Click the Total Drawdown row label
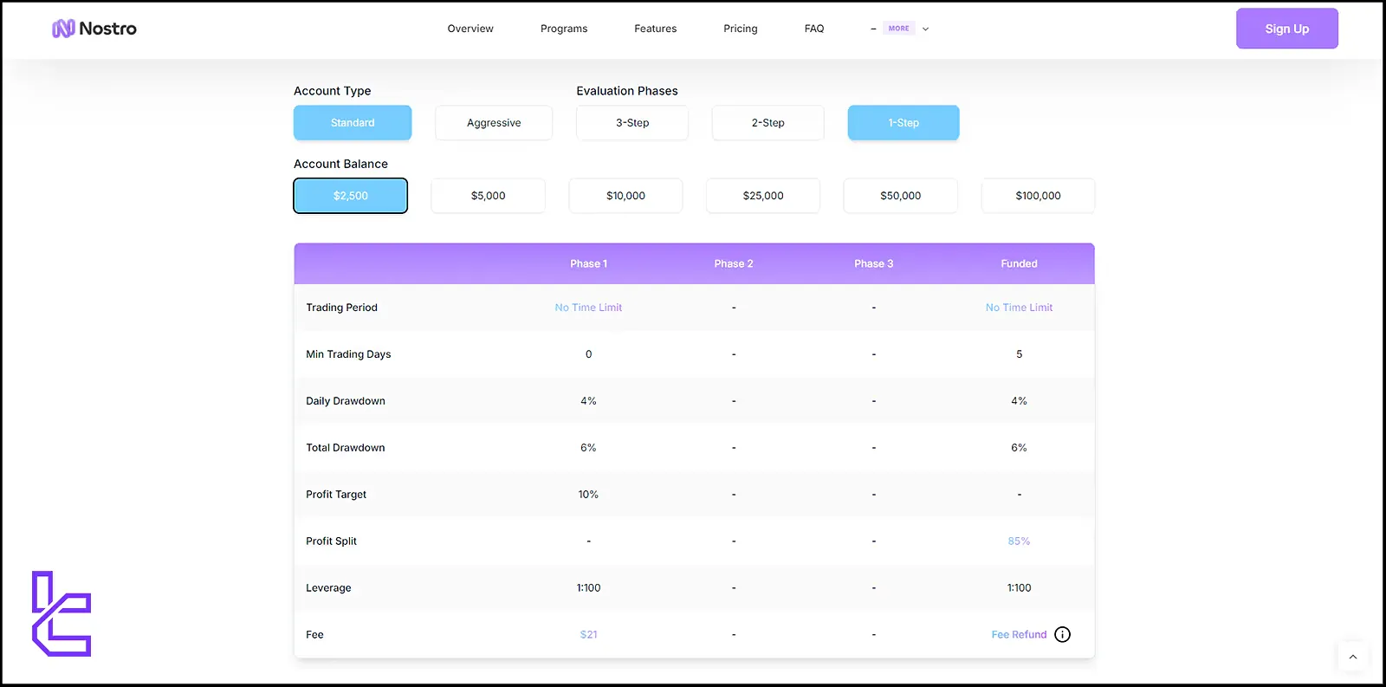Screen dimensions: 1386x687 pos(346,448)
